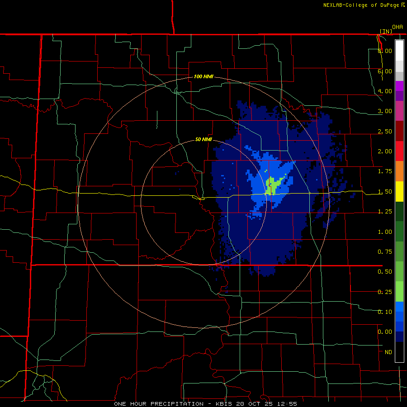Pick the bright purple legend swatch
The height and width of the screenshot is (407, 407).
click(x=399, y=86)
